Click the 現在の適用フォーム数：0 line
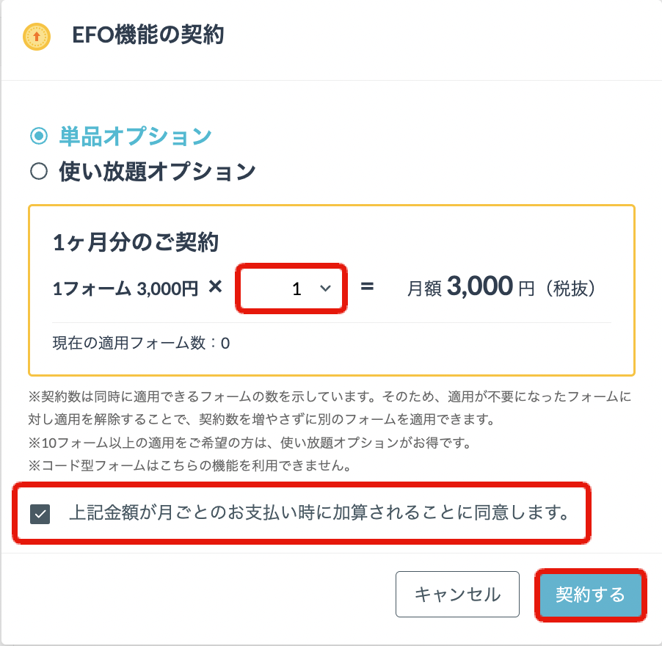This screenshot has width=662, height=646. point(141,342)
